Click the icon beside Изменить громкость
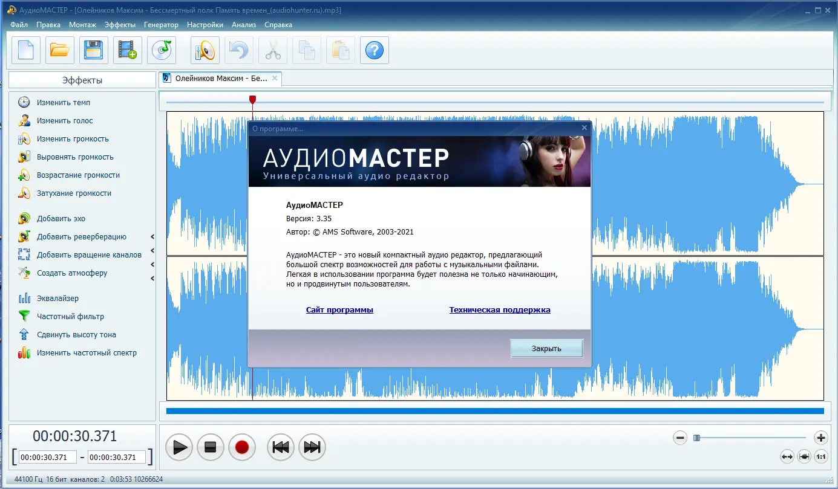The width and height of the screenshot is (838, 489). [x=24, y=139]
